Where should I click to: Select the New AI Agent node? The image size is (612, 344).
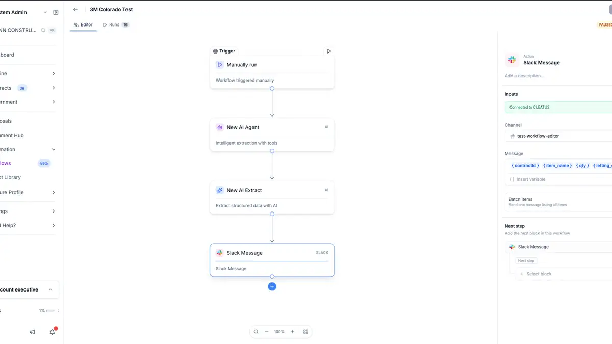(272, 135)
